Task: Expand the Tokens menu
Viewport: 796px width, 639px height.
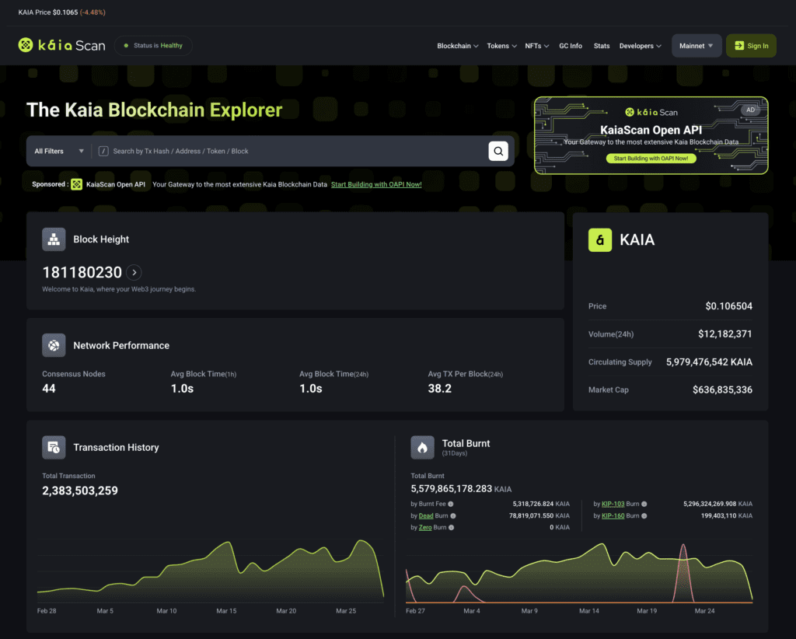Action: point(501,46)
